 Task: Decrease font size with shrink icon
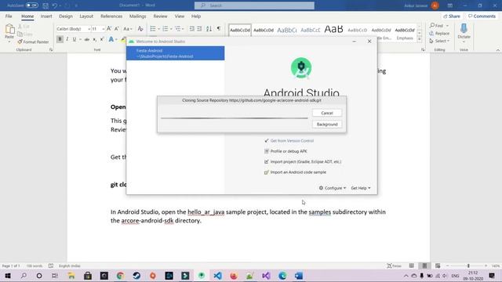117,29
